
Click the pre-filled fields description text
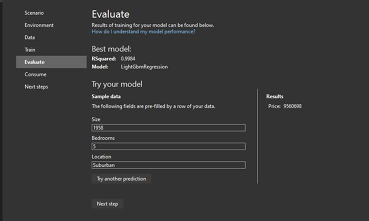pyautogui.click(x=153, y=107)
